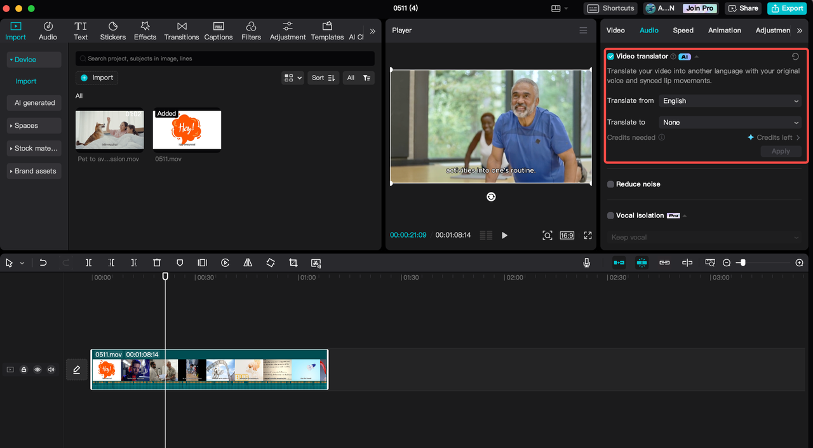This screenshot has height=448, width=813.
Task: Click the Join Pro button
Action: coord(699,8)
